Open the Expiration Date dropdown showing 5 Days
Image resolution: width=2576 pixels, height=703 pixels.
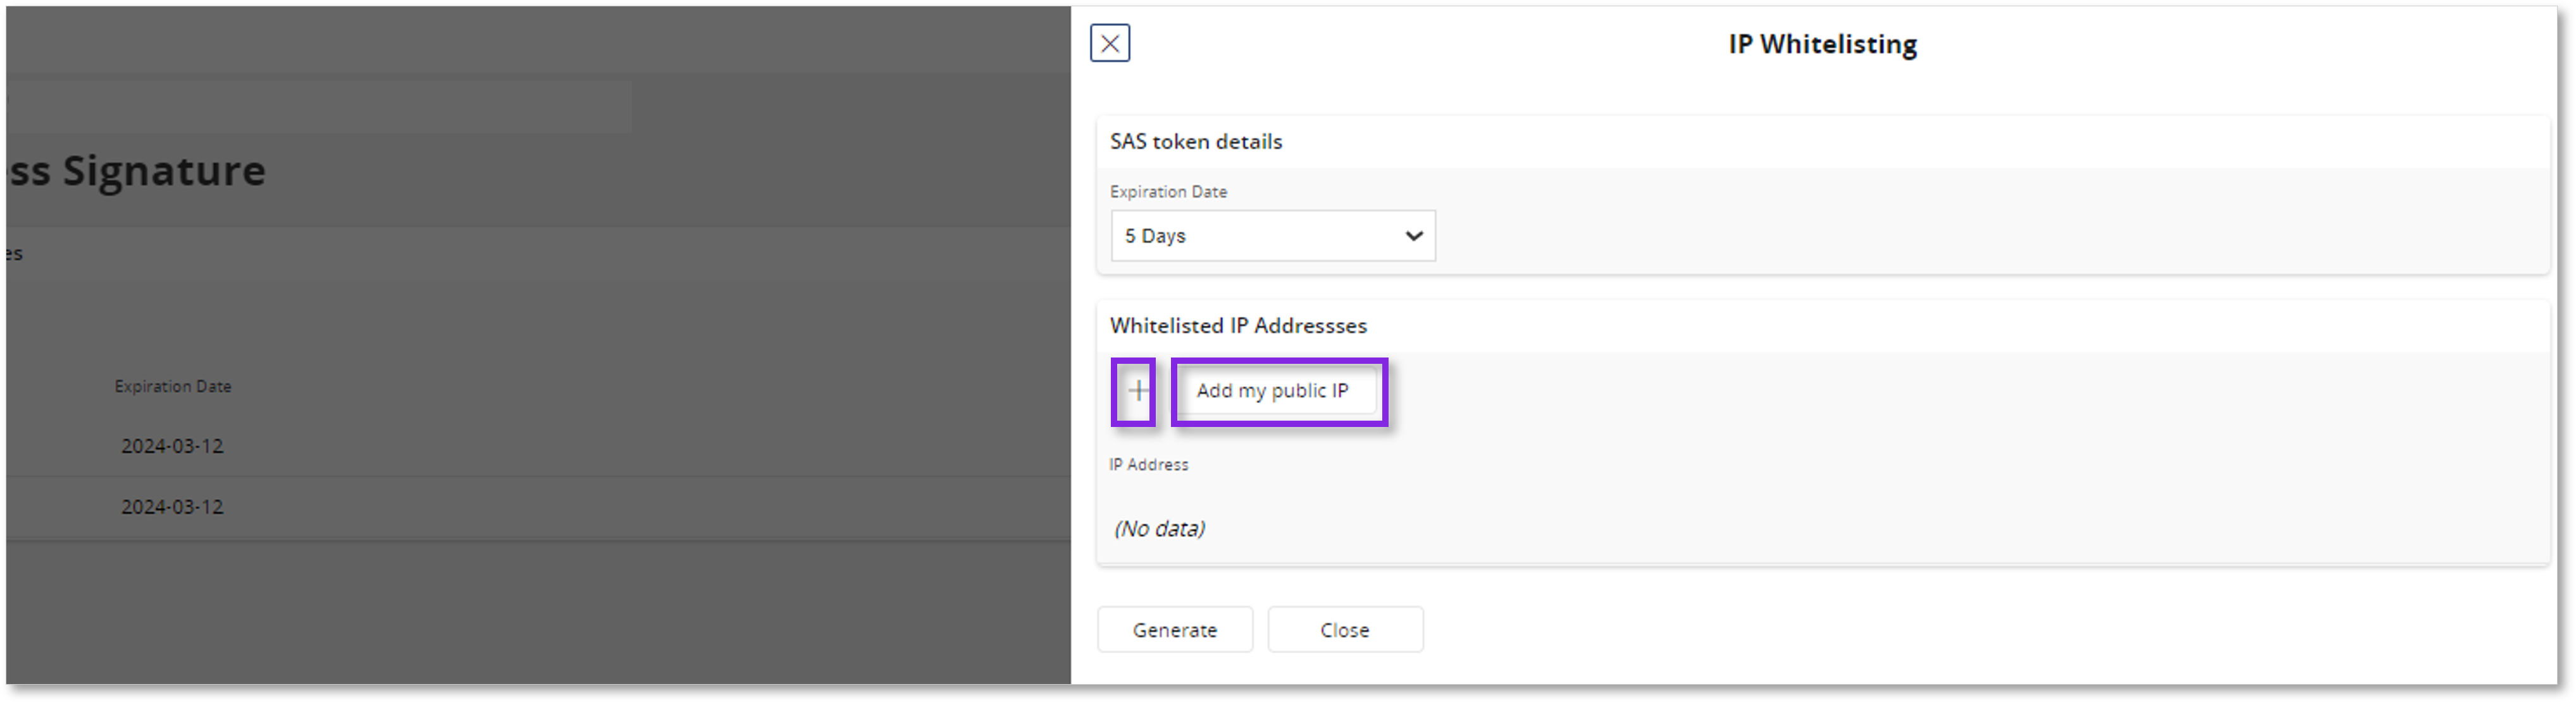coord(1272,236)
